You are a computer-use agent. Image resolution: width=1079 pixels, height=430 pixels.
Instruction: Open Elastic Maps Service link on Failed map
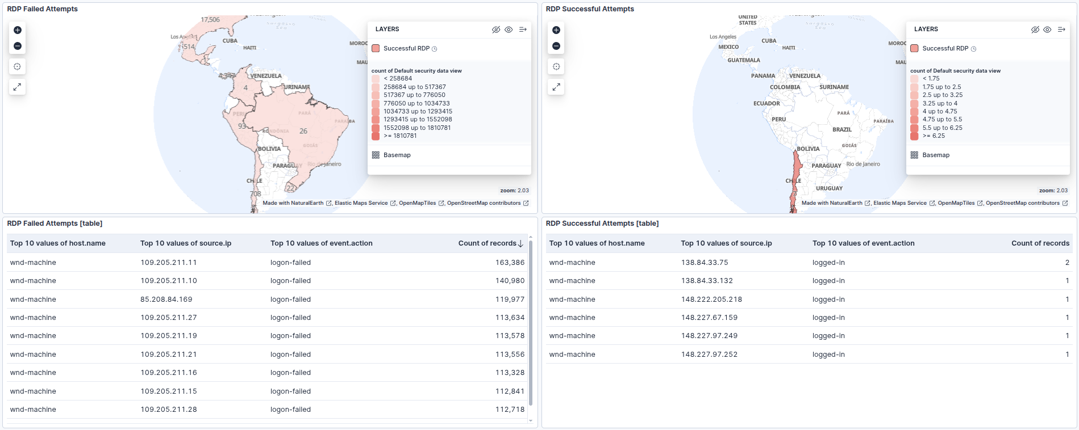pos(365,203)
